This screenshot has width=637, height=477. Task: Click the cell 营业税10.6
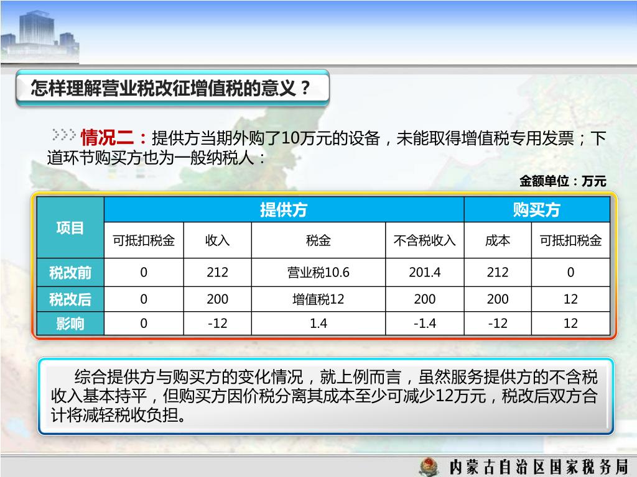(x=318, y=273)
